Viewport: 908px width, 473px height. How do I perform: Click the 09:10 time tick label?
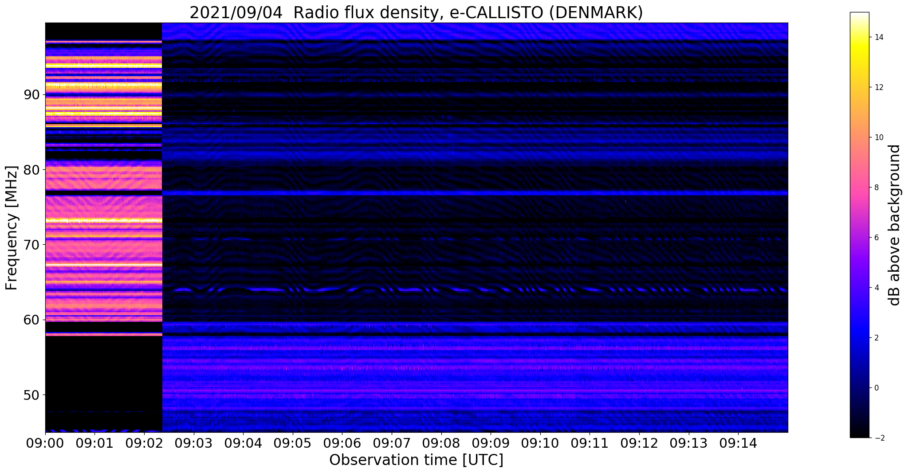tap(540, 443)
